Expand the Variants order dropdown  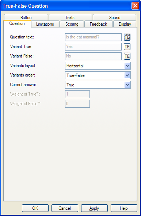coord(127,75)
